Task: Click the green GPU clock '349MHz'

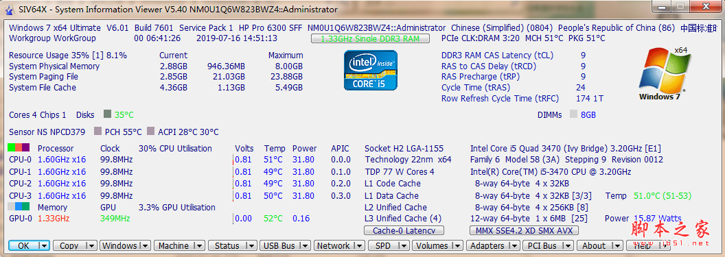Action: [x=115, y=218]
